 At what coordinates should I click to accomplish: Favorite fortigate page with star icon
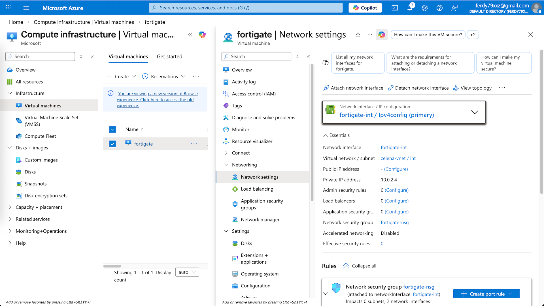pos(358,35)
